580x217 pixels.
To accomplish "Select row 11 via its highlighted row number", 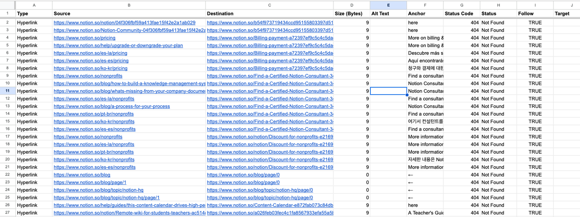I will pyautogui.click(x=7, y=91).
